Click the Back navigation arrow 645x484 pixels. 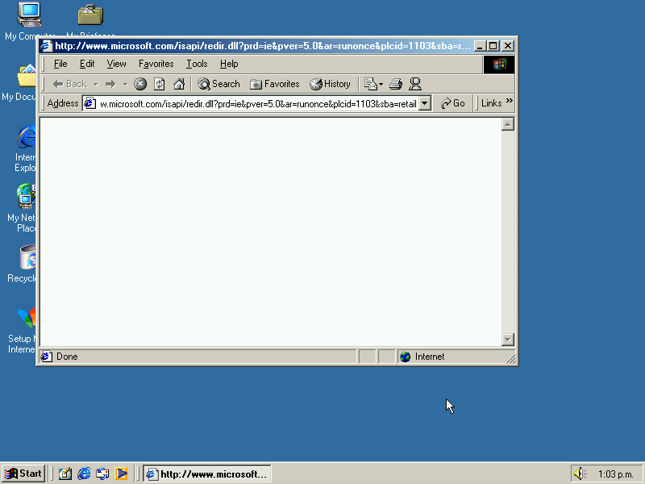coord(69,84)
